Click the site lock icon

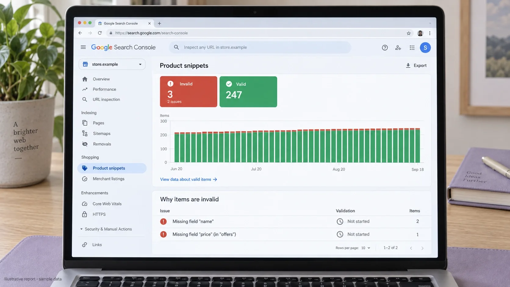click(x=111, y=33)
